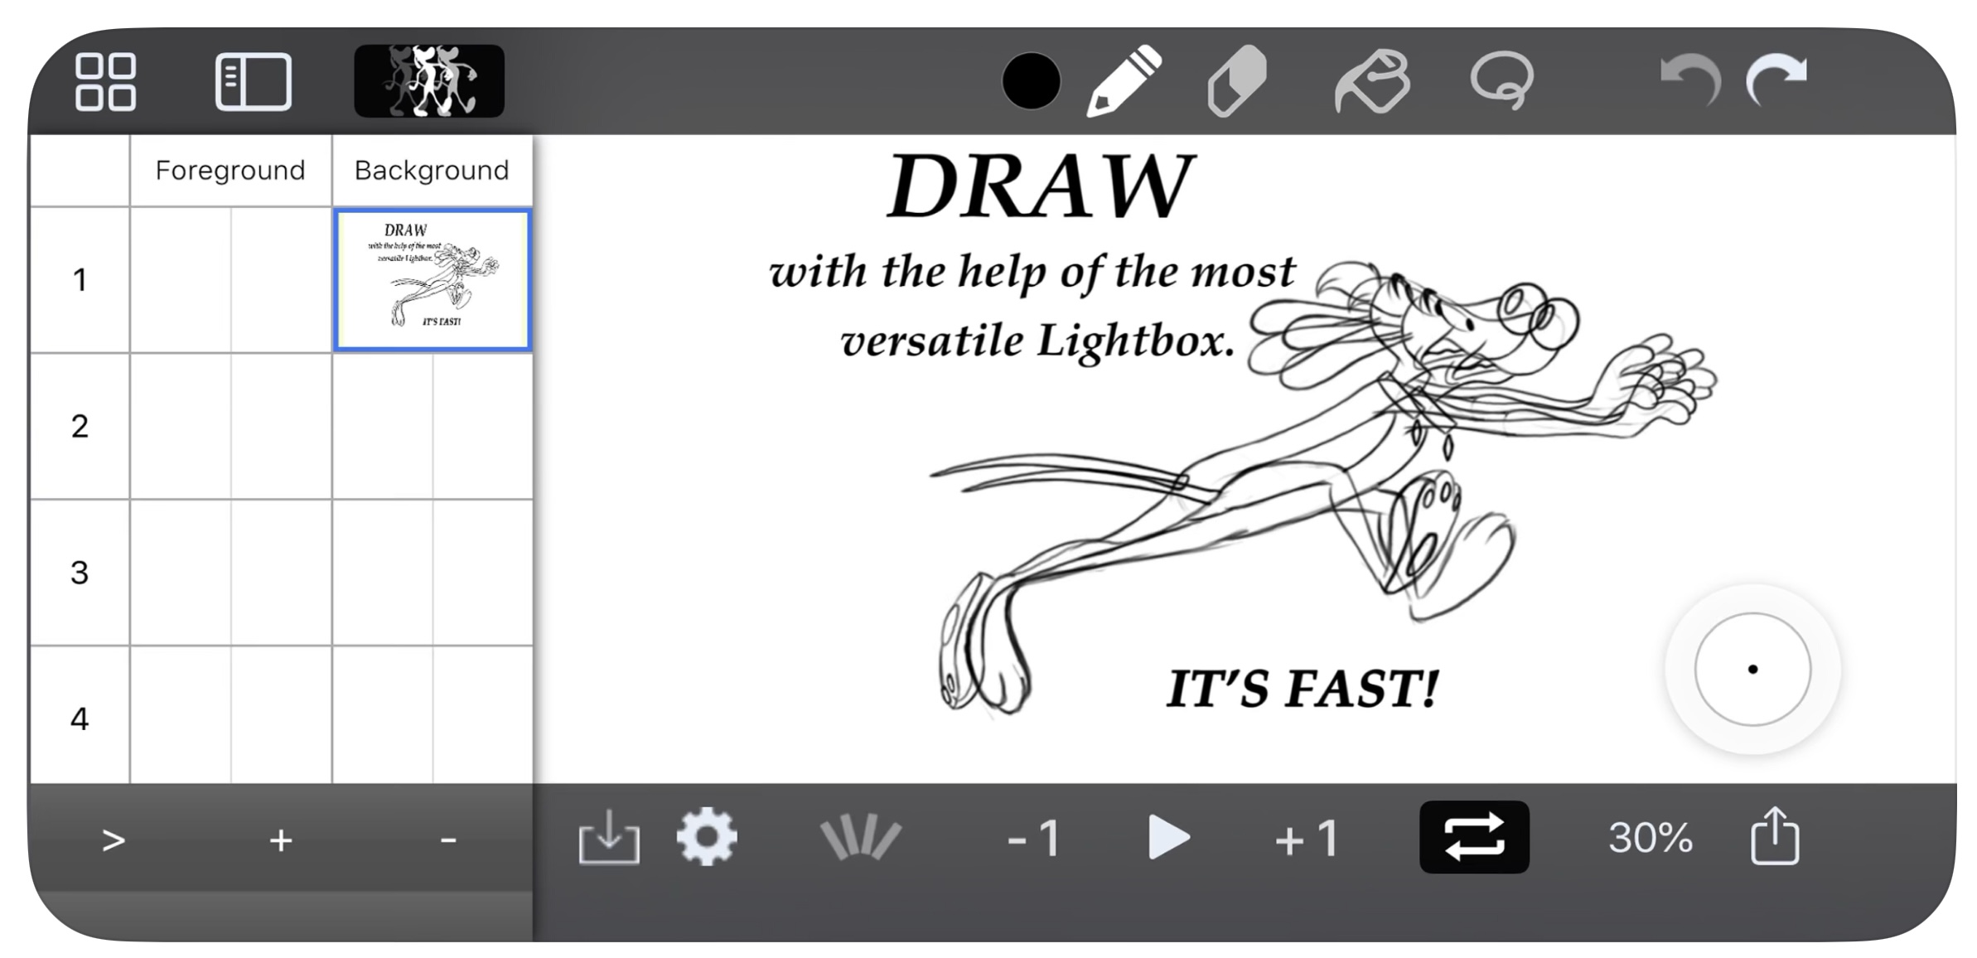Select the Background frame 1 thumbnail
This screenshot has height=958, width=1977.
pyautogui.click(x=432, y=279)
